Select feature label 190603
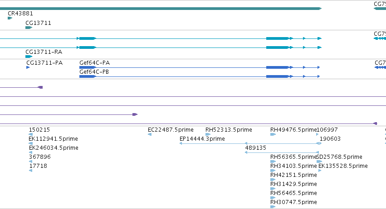Screen dimensions: 386x209 click(x=330, y=139)
